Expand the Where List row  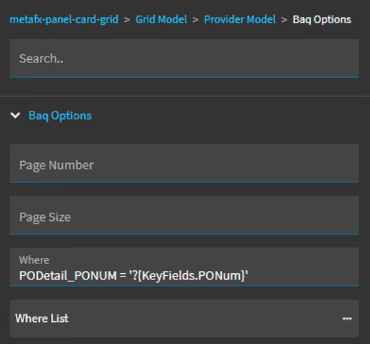coord(184,319)
